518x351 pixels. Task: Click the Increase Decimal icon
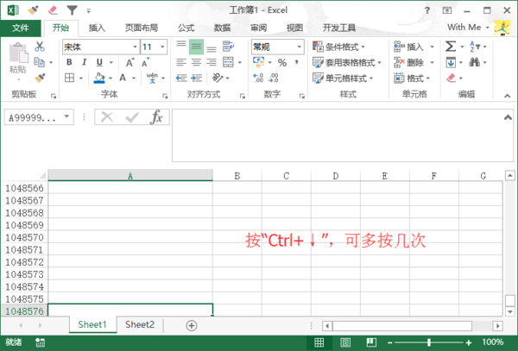(x=258, y=78)
